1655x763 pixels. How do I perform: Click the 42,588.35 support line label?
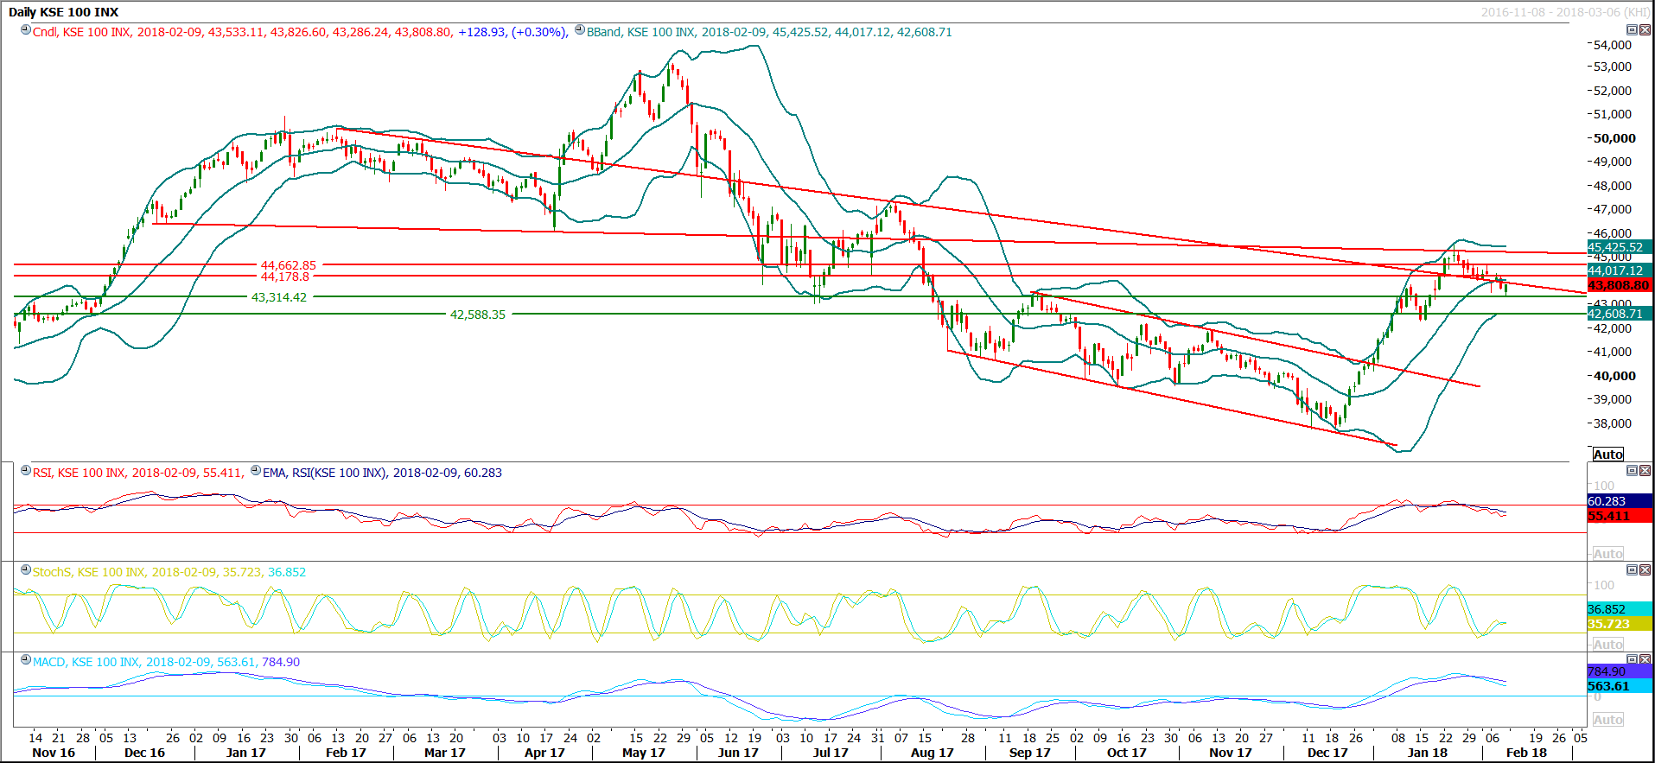478,315
